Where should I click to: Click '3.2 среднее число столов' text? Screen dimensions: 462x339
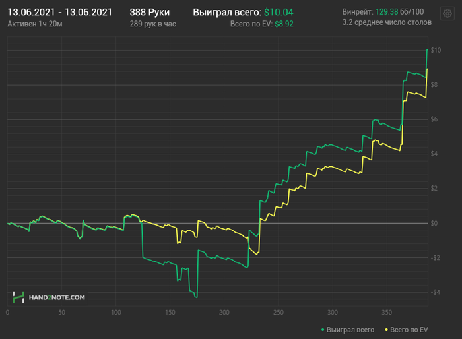[x=387, y=22]
